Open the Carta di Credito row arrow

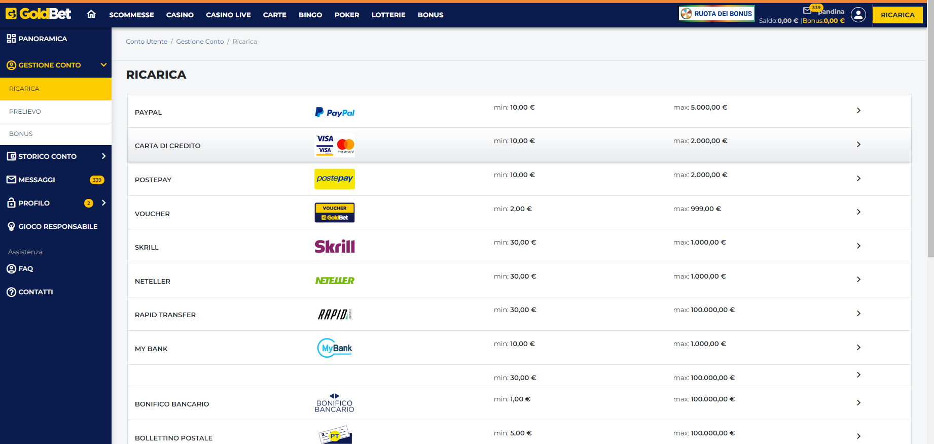(x=858, y=145)
